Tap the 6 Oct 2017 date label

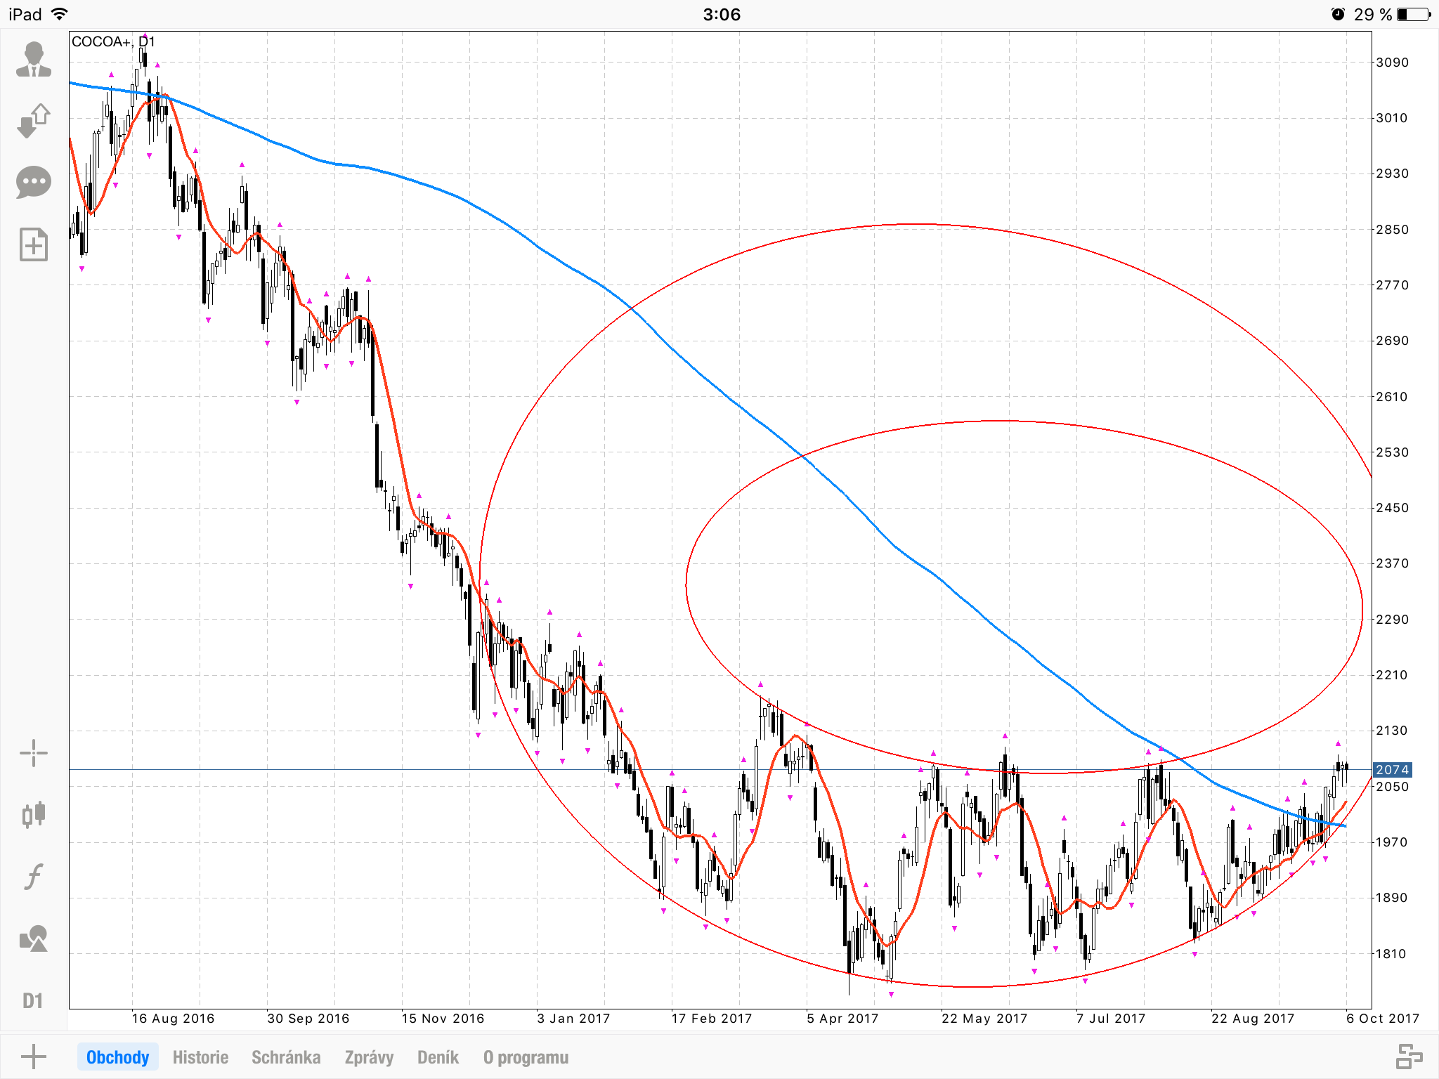1383,1019
